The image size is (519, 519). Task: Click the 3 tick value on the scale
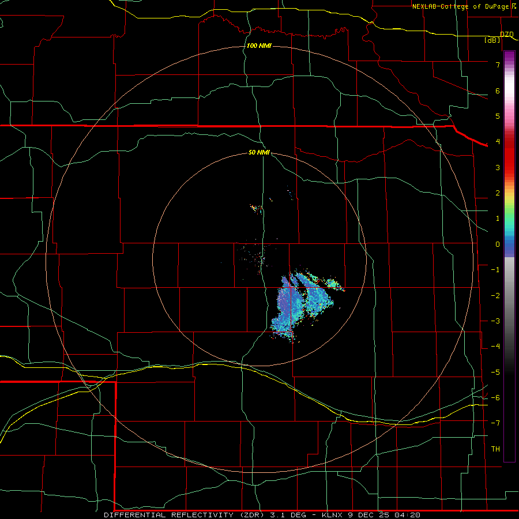498,167
